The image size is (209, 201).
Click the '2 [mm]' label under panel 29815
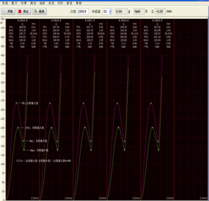pos(35,198)
